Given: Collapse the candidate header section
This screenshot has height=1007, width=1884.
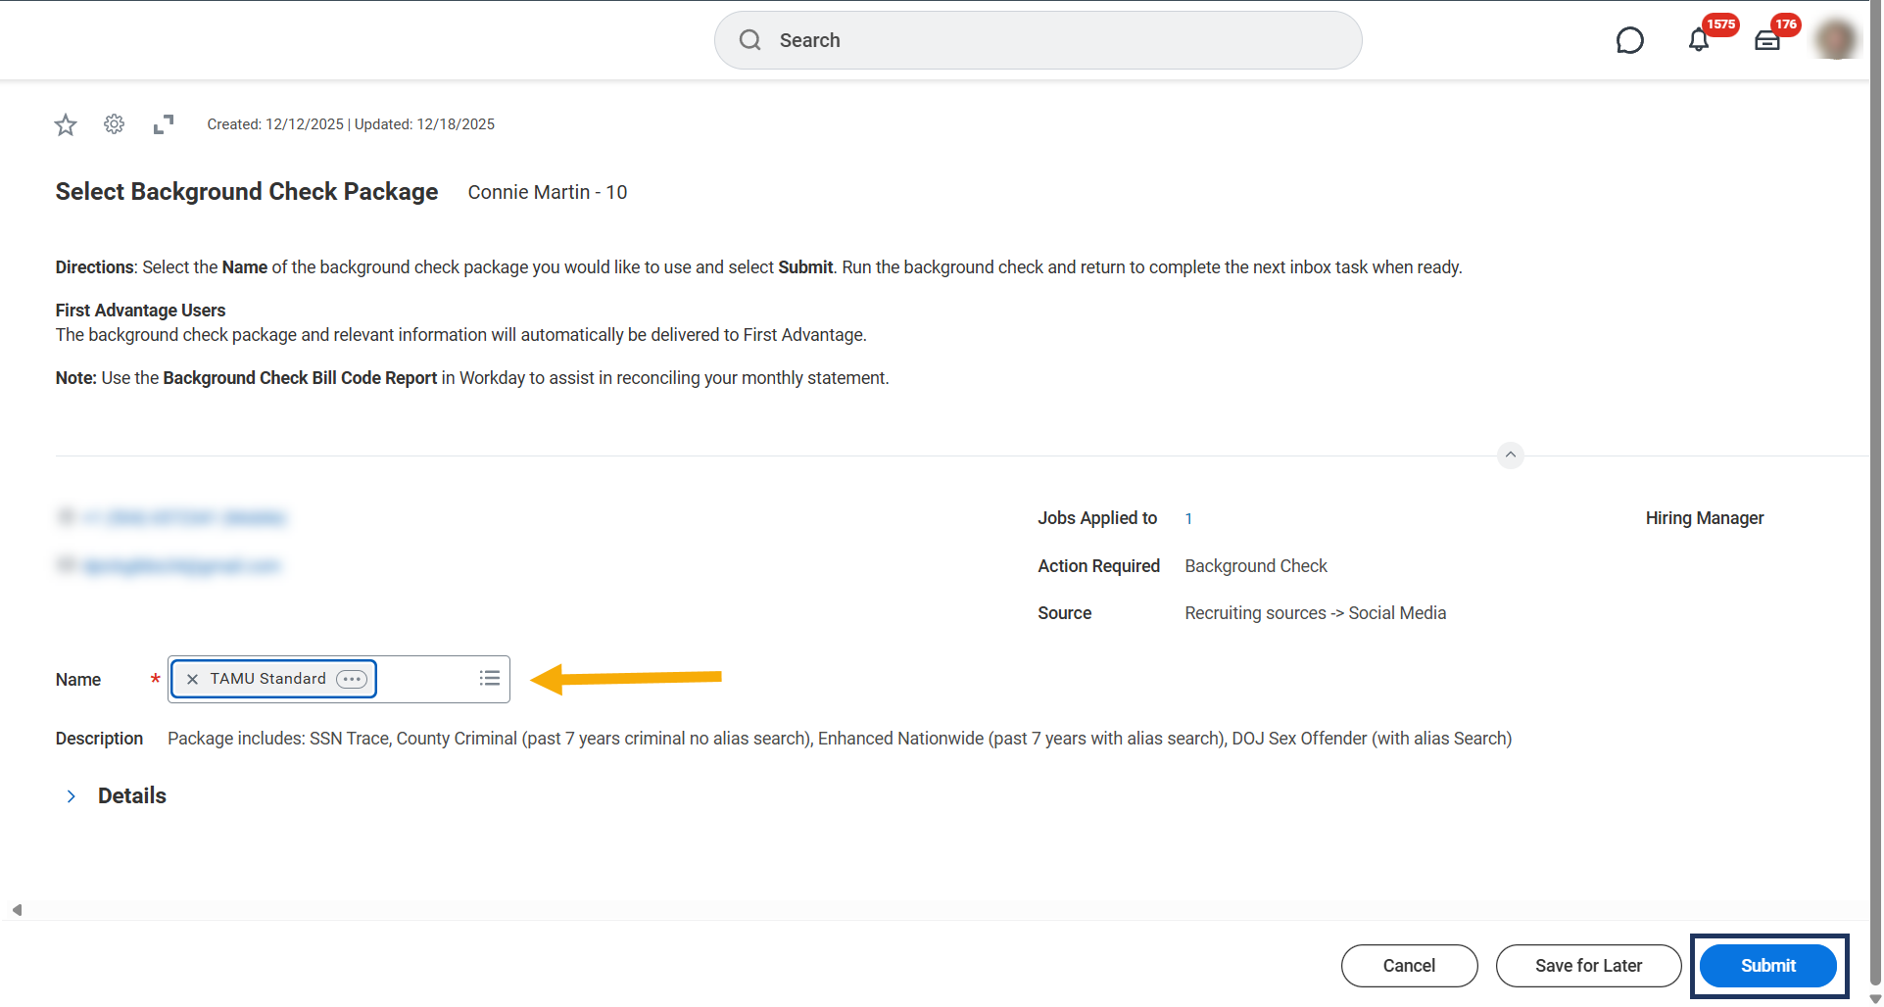Looking at the screenshot, I should click(1511, 456).
